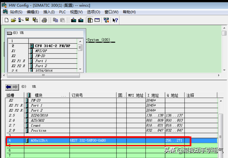Click the Copy toolbar icon
The height and width of the screenshot is (158, 228).
coord(55,20)
